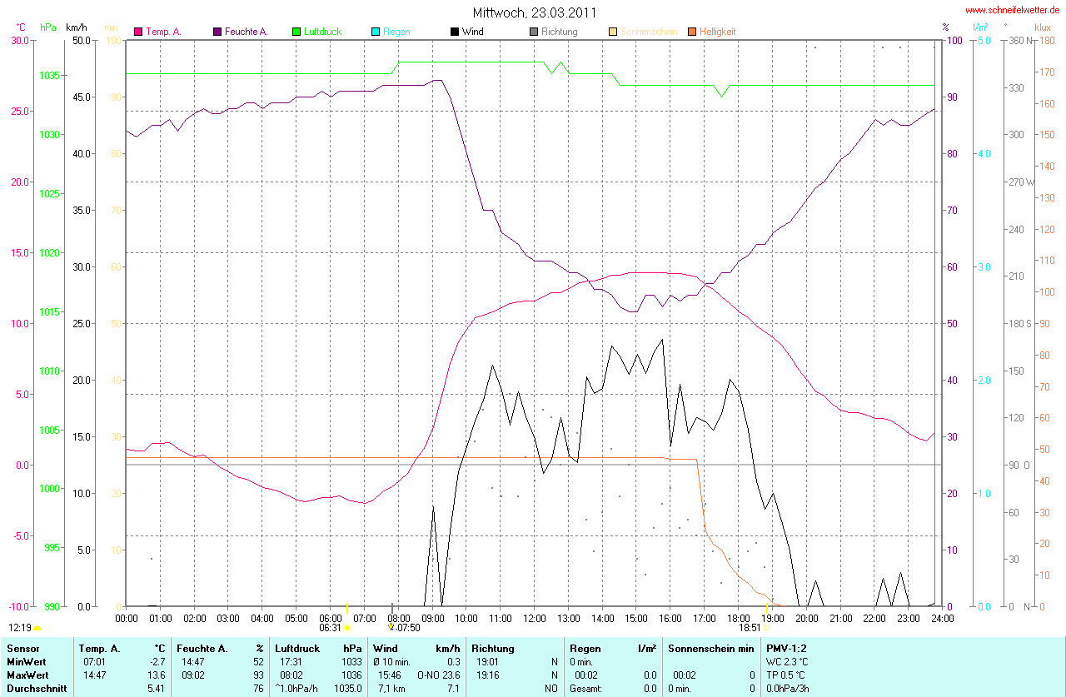The image size is (1066, 697).
Task: Click pressure trend ^1.0hPa/h
Action: (x=297, y=689)
